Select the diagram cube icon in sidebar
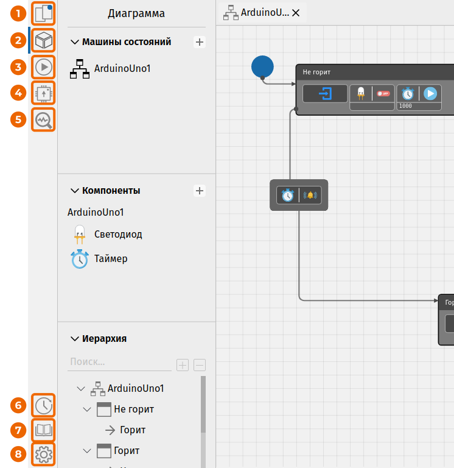Viewport: 454px width, 468px height. pos(44,40)
